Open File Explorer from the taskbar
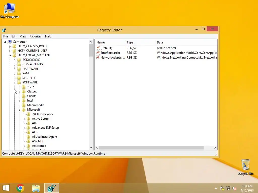The width and height of the screenshot is (258, 193). 36,188
